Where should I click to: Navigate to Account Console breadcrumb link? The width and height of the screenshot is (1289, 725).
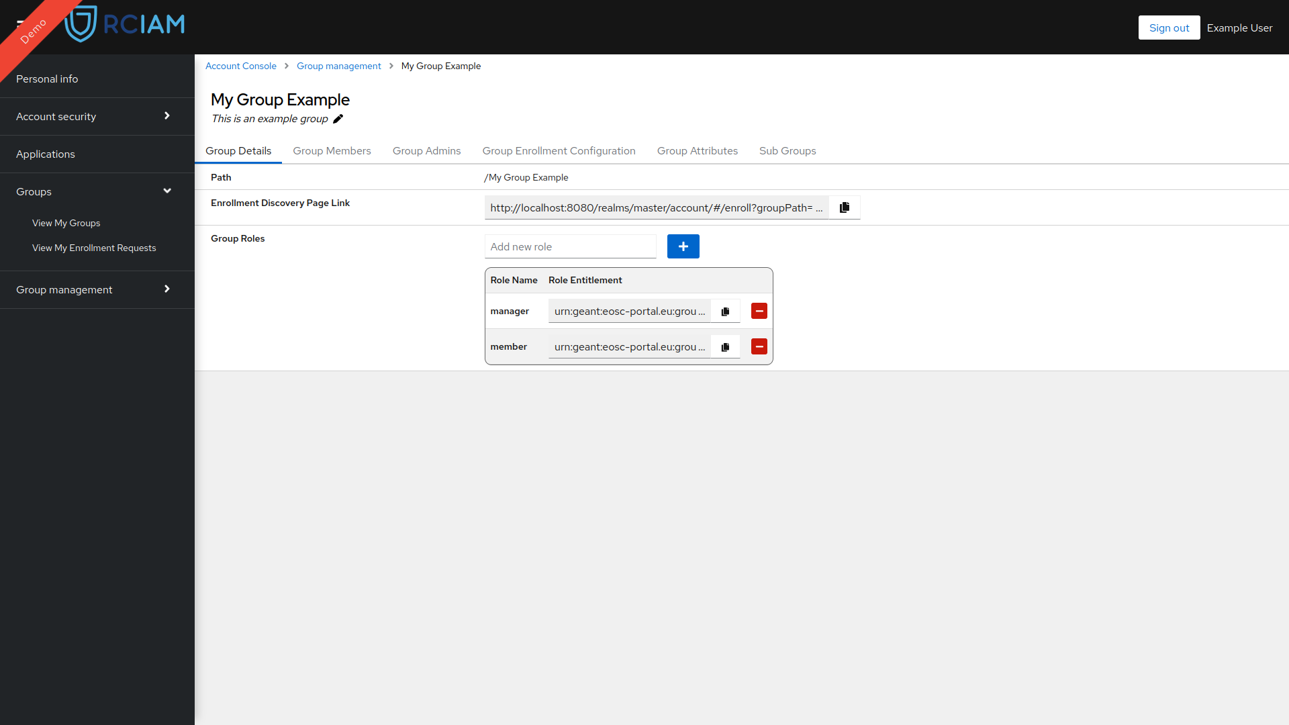pyautogui.click(x=241, y=66)
